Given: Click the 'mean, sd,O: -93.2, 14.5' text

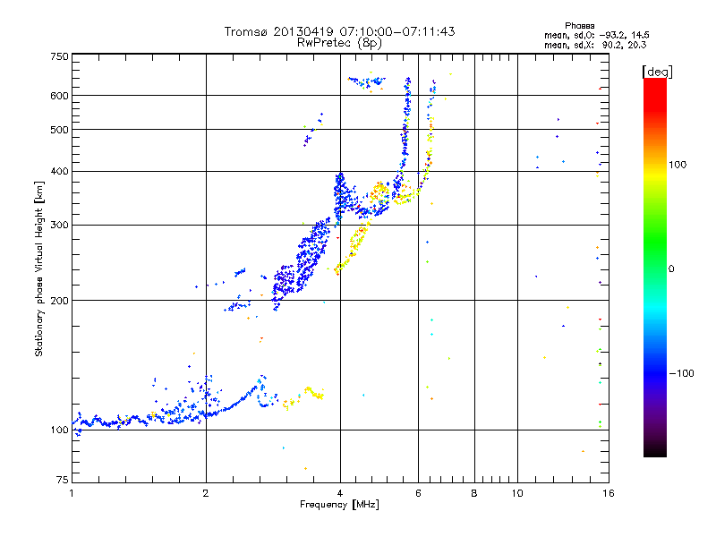Looking at the screenshot, I should pos(596,35).
